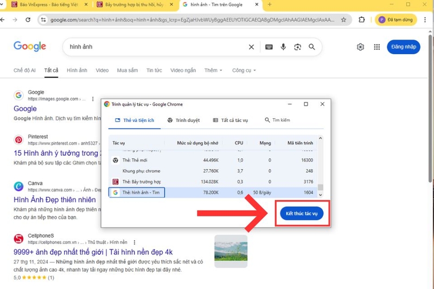Switch to 'Bảy trường hợp bị thu hồi' tab
This screenshot has height=289, width=434.
[134, 4]
